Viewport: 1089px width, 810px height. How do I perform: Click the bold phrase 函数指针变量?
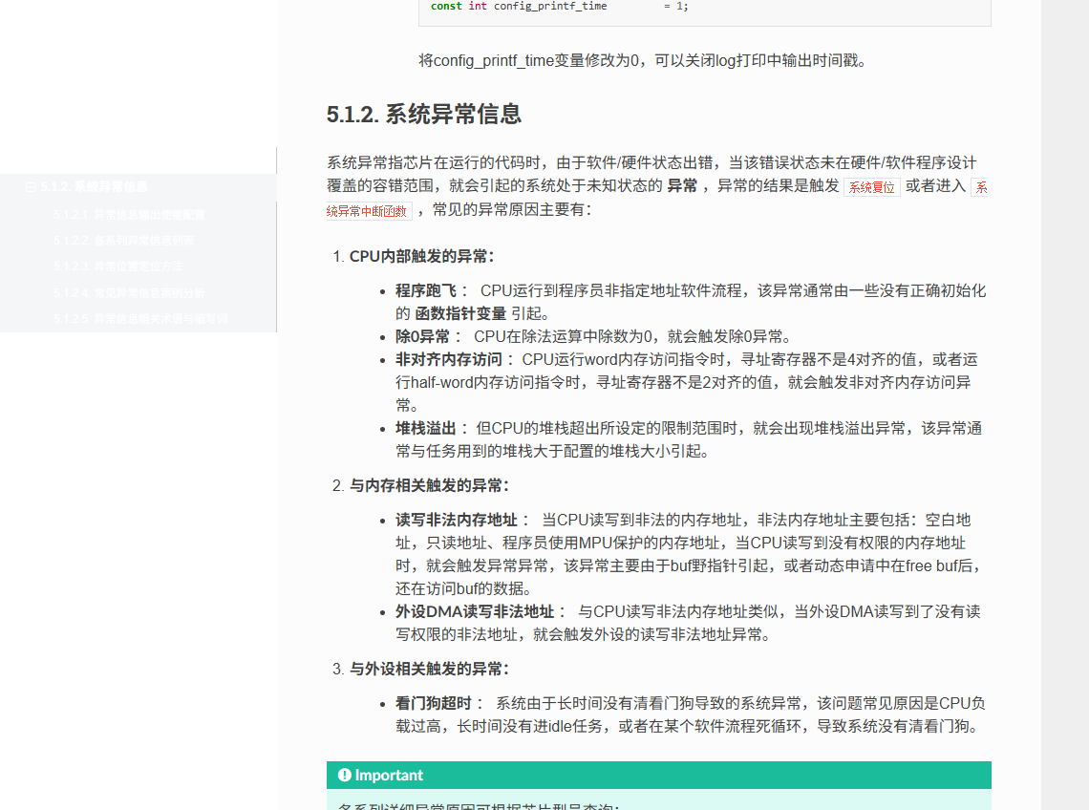[460, 313]
